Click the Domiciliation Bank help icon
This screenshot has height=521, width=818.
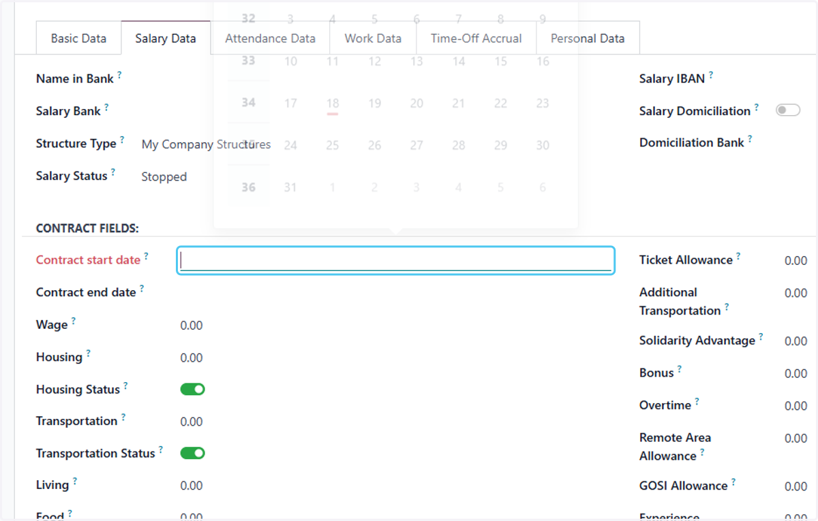tap(750, 139)
